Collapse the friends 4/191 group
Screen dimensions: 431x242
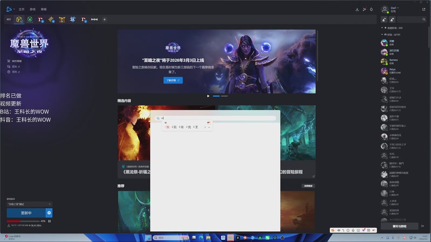point(382,34)
